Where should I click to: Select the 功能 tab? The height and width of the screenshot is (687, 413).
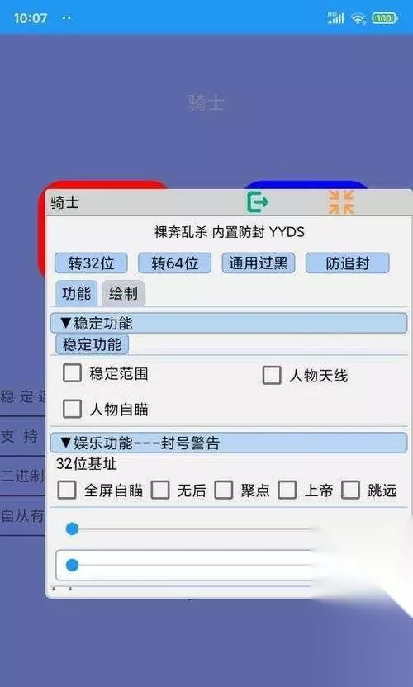76,293
